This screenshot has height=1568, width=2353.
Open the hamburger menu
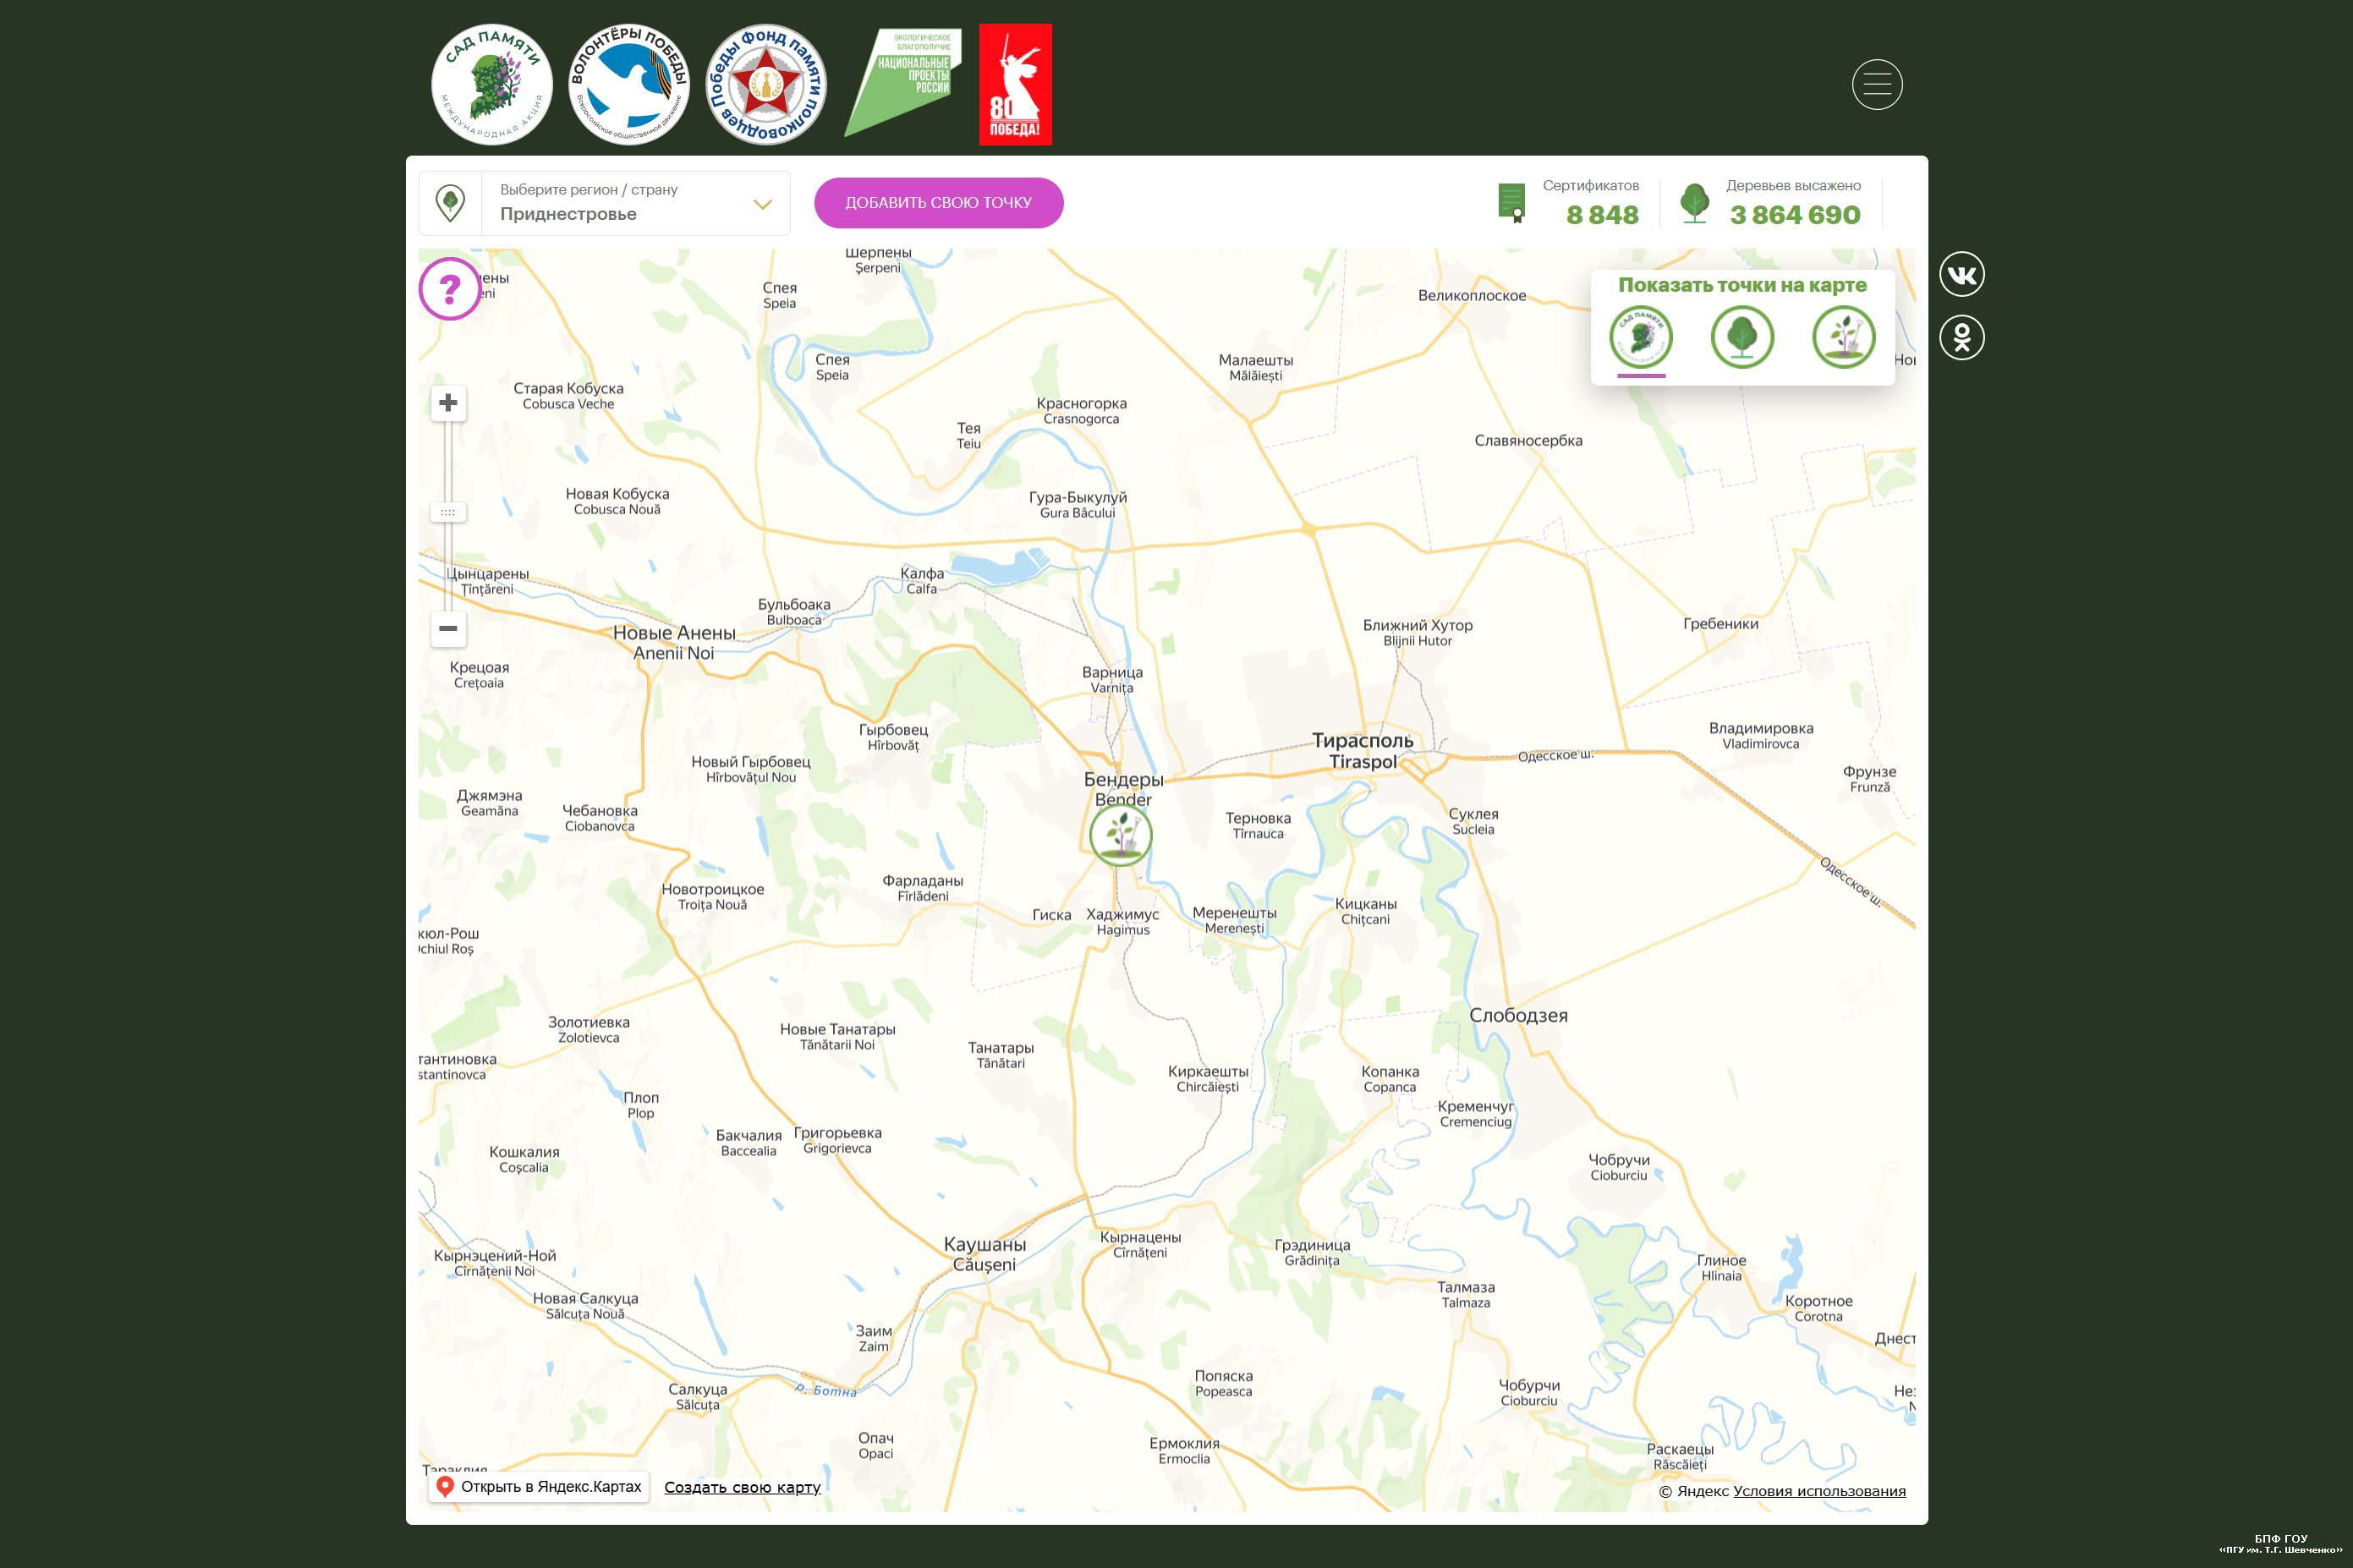[x=1877, y=85]
